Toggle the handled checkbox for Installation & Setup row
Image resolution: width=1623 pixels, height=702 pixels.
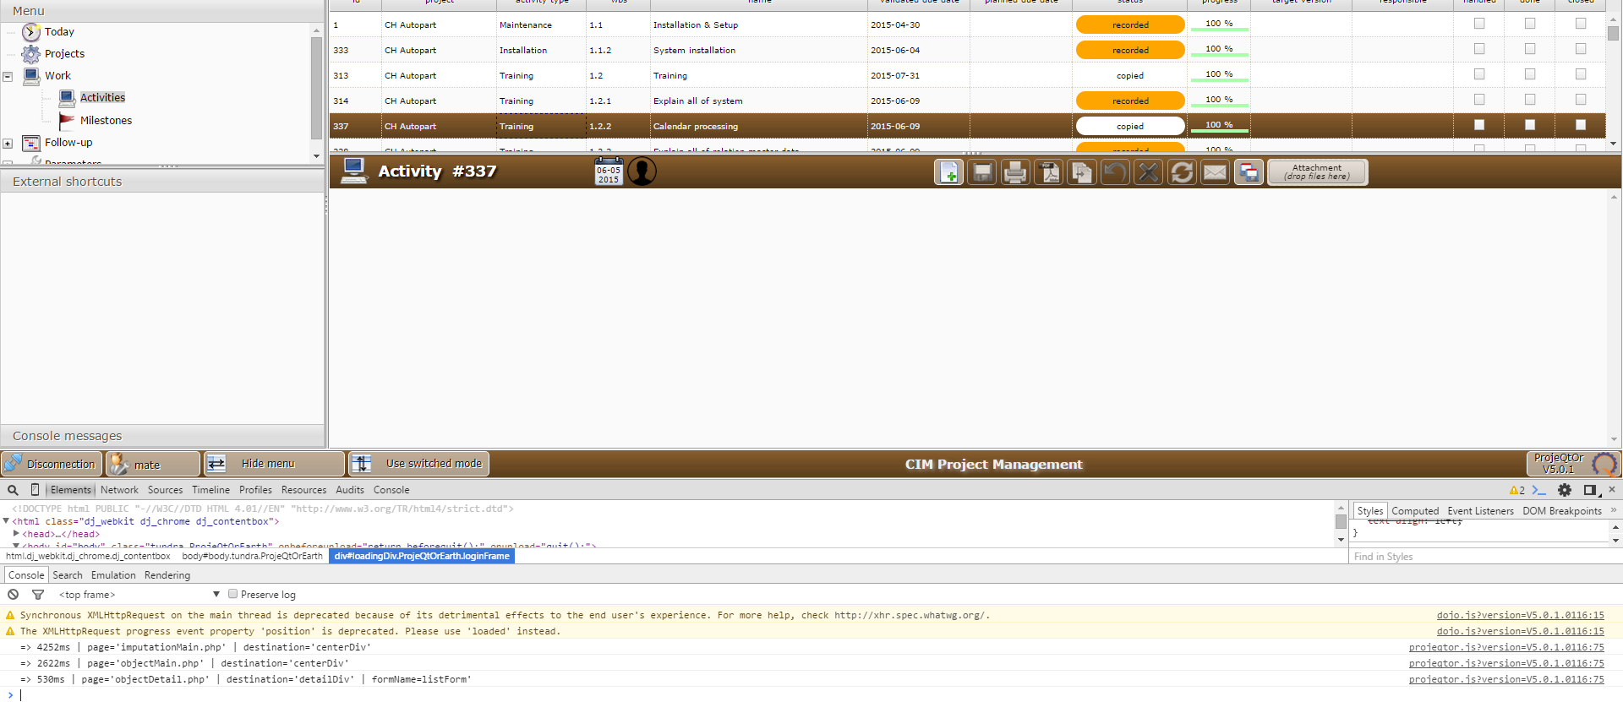pyautogui.click(x=1479, y=24)
